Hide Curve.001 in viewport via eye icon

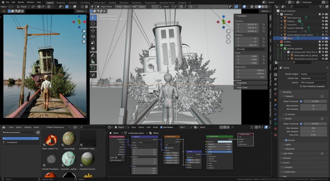point(323,25)
